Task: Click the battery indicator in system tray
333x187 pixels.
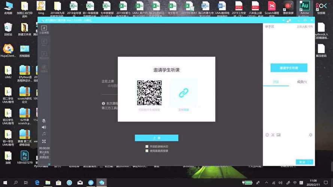Action: 247,183
